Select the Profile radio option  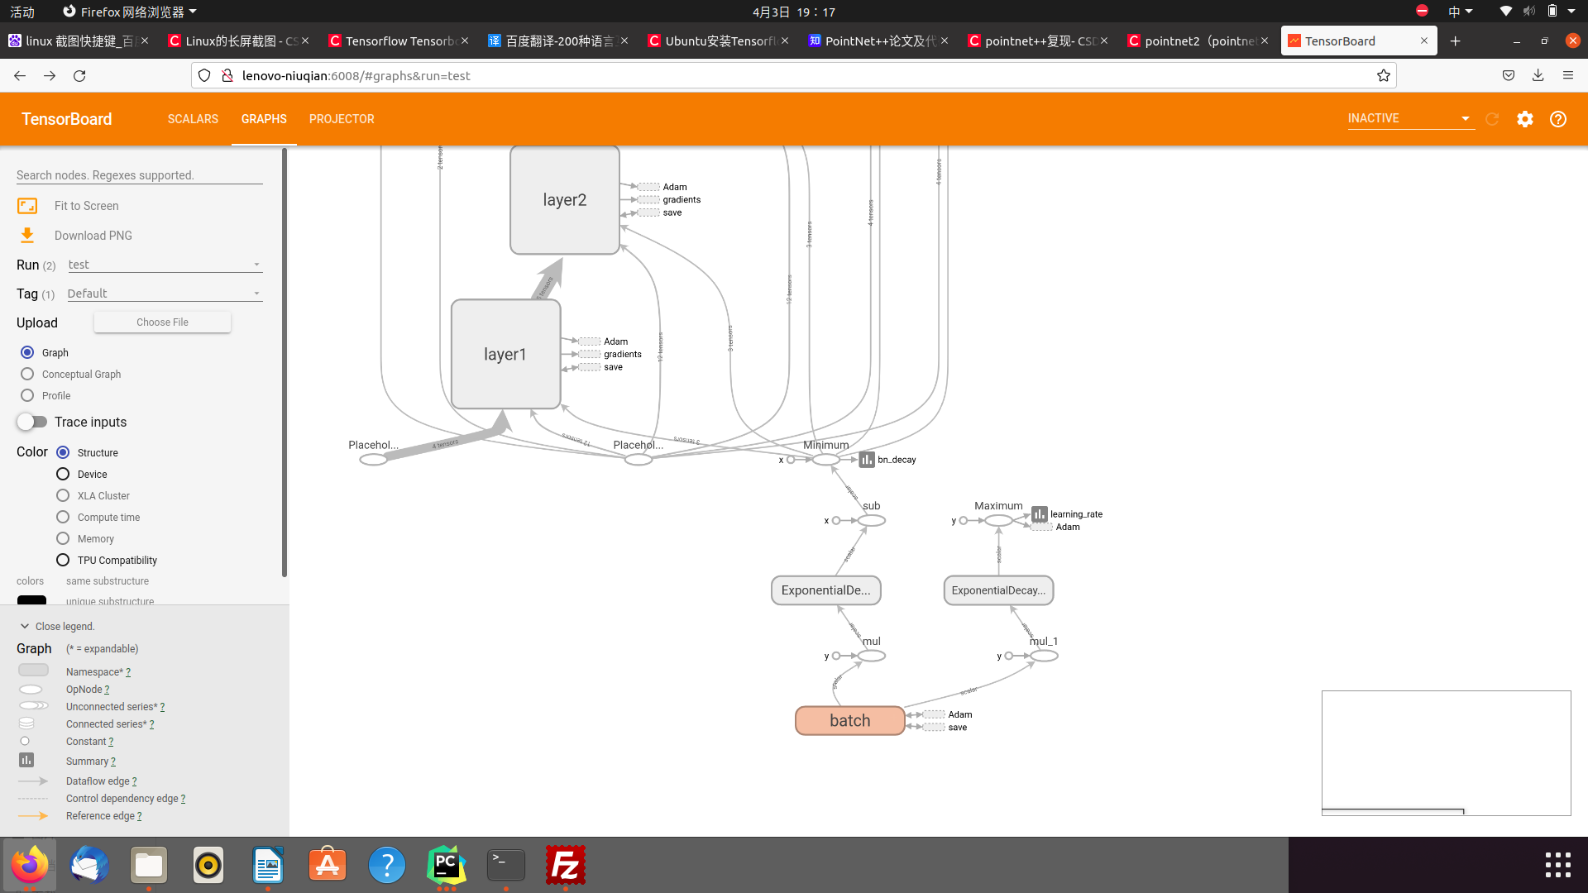(27, 395)
